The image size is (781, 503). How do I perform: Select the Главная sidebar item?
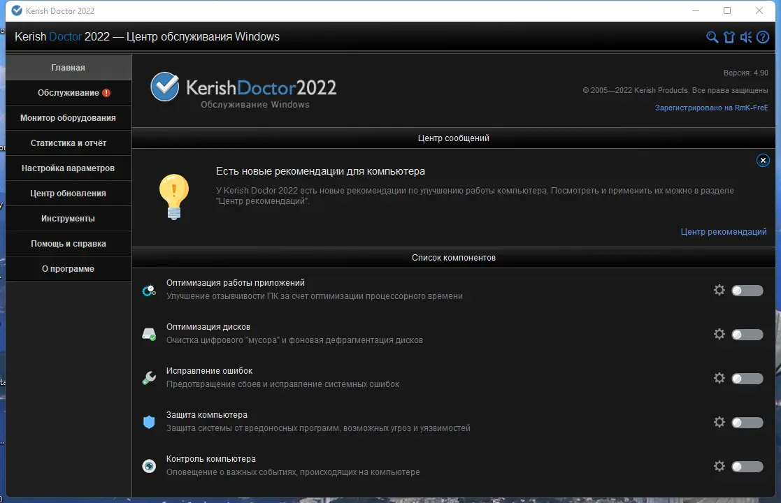[69, 67]
